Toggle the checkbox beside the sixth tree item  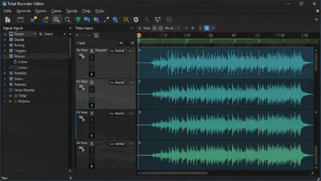pyautogui.click(x=15, y=68)
